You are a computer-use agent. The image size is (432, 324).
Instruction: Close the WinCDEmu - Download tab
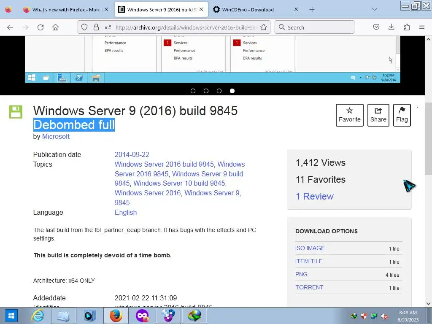click(x=296, y=9)
